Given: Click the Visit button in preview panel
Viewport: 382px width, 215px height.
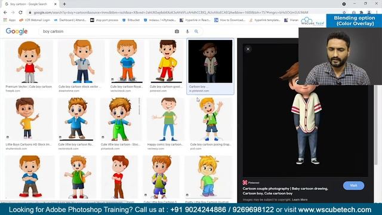Looking at the screenshot, I should pyautogui.click(x=353, y=186).
